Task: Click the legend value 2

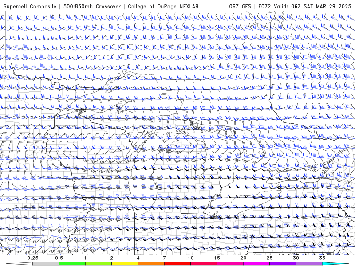Action: pos(112,258)
